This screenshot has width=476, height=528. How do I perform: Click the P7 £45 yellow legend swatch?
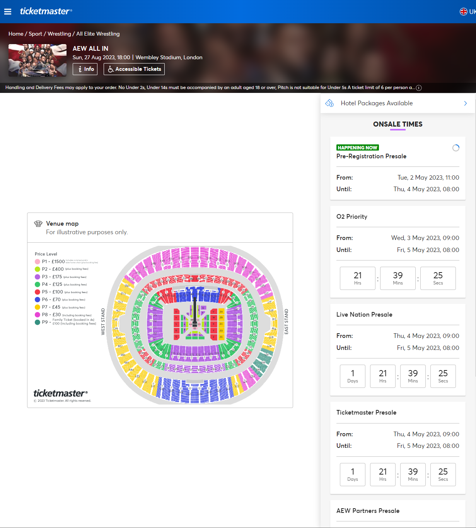coord(38,307)
